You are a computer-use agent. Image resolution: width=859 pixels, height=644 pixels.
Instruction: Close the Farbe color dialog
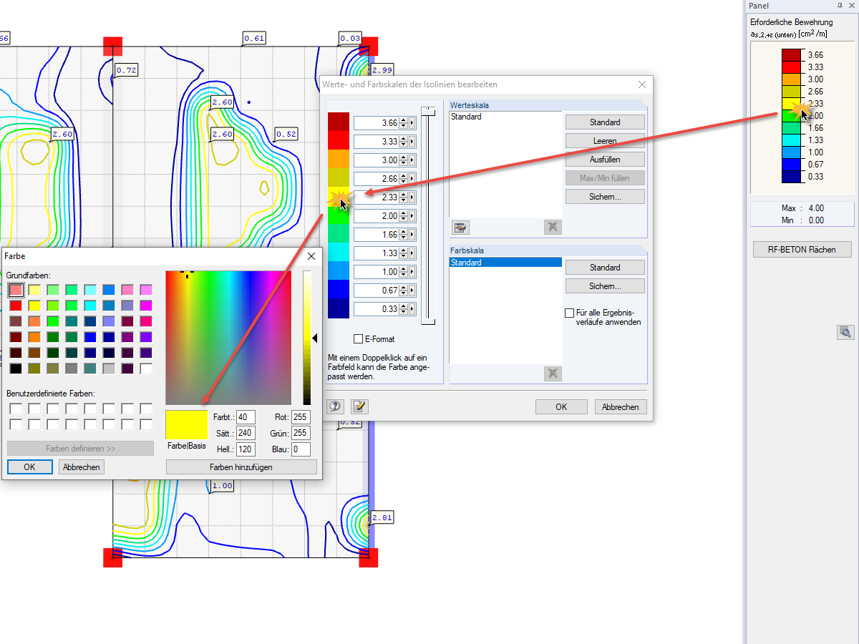(x=311, y=255)
